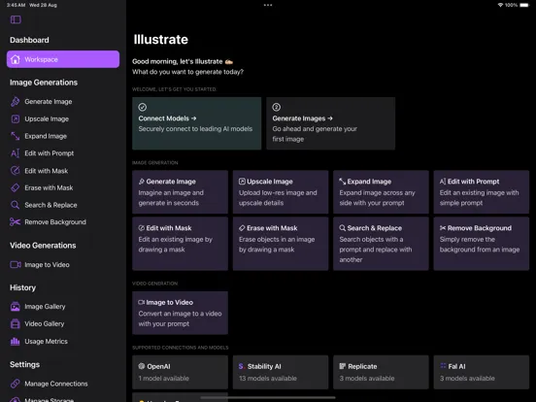Click the Manage Connections link icon
Screen dimensions: 536x402
pyautogui.click(x=15, y=384)
